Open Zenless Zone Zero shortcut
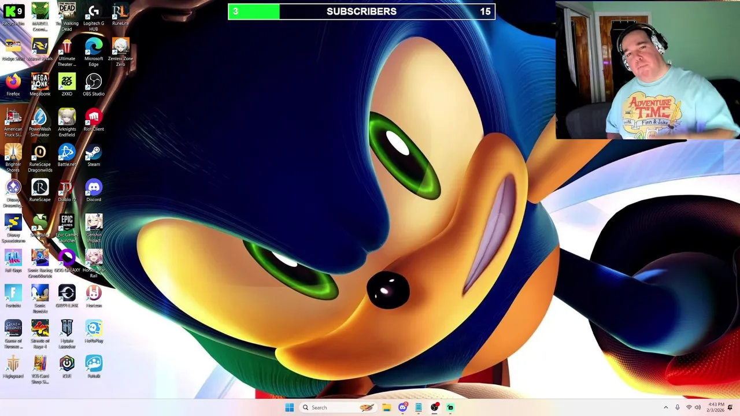The image size is (740, 416). tap(120, 53)
